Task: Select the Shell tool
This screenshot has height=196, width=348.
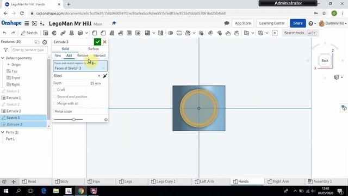Action: 129,33
